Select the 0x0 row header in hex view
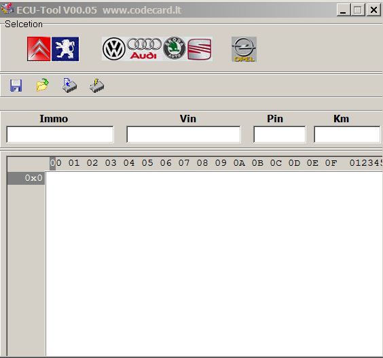This screenshot has height=358, width=383. tap(26, 178)
